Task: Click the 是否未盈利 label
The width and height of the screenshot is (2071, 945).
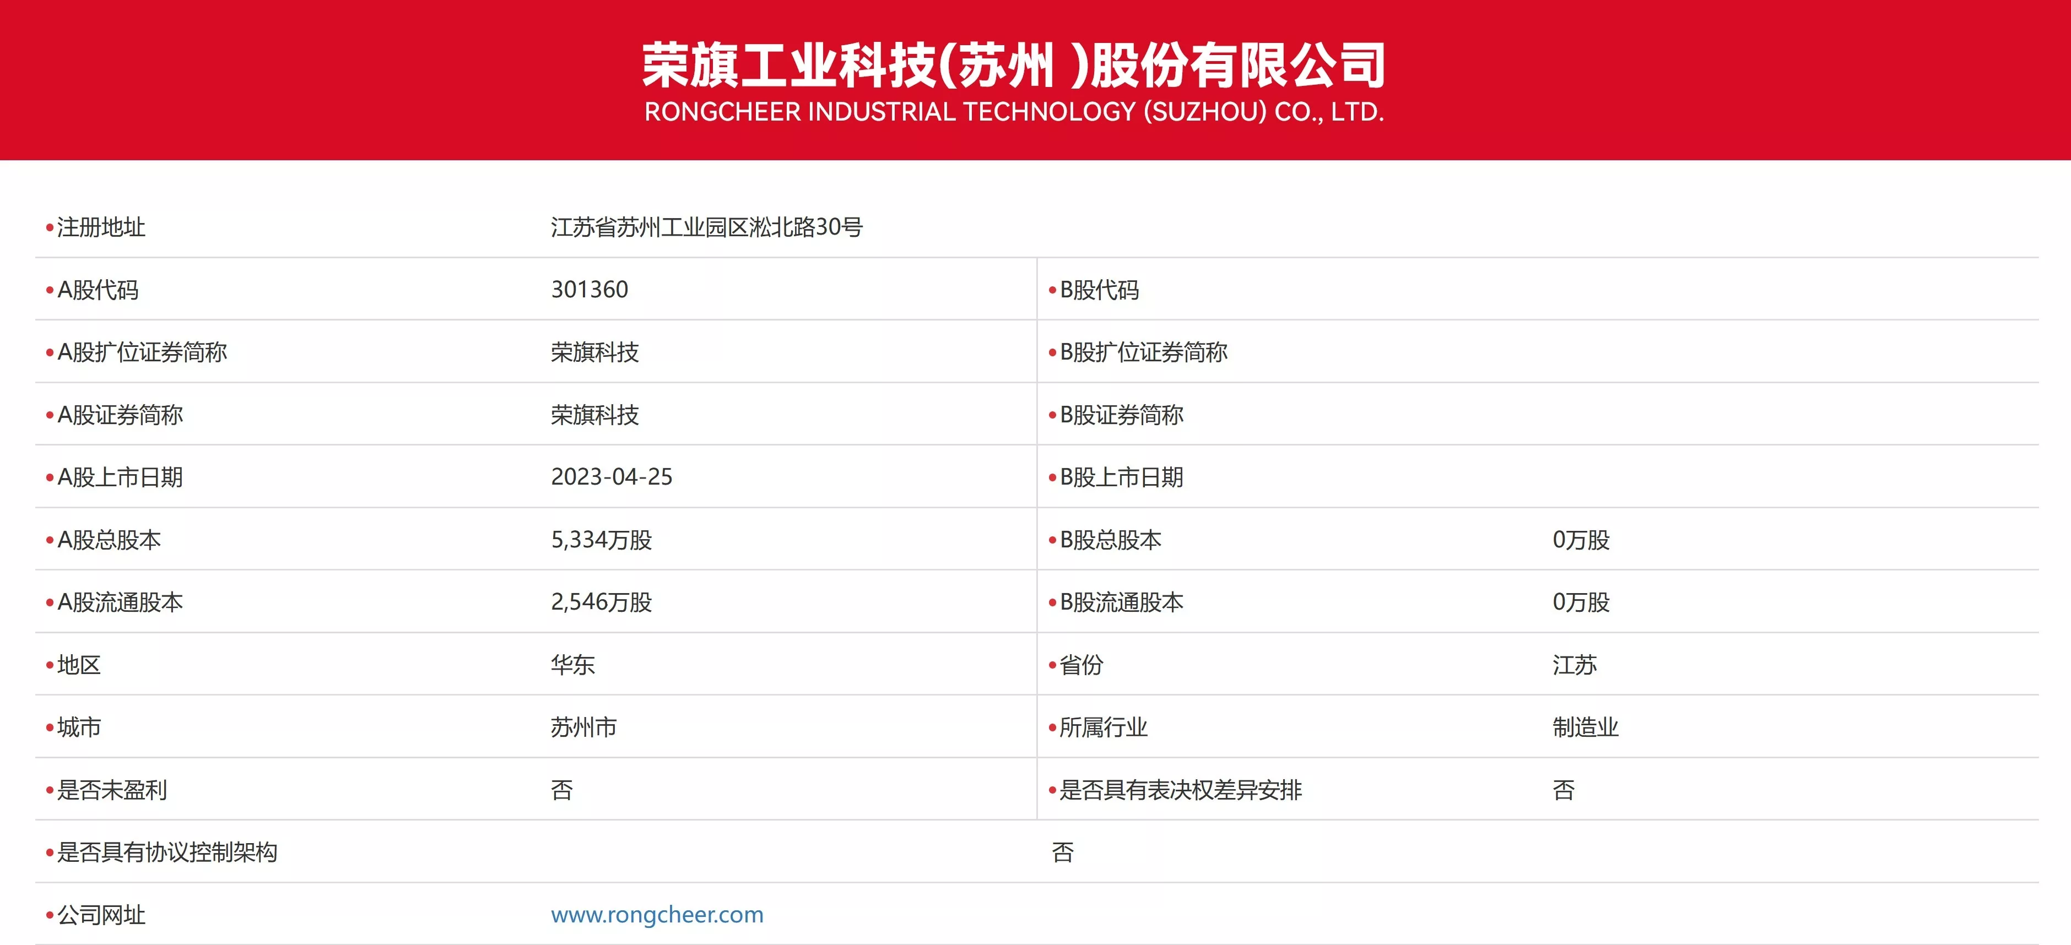Action: [112, 790]
